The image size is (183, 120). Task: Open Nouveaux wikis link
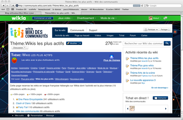[77, 79]
